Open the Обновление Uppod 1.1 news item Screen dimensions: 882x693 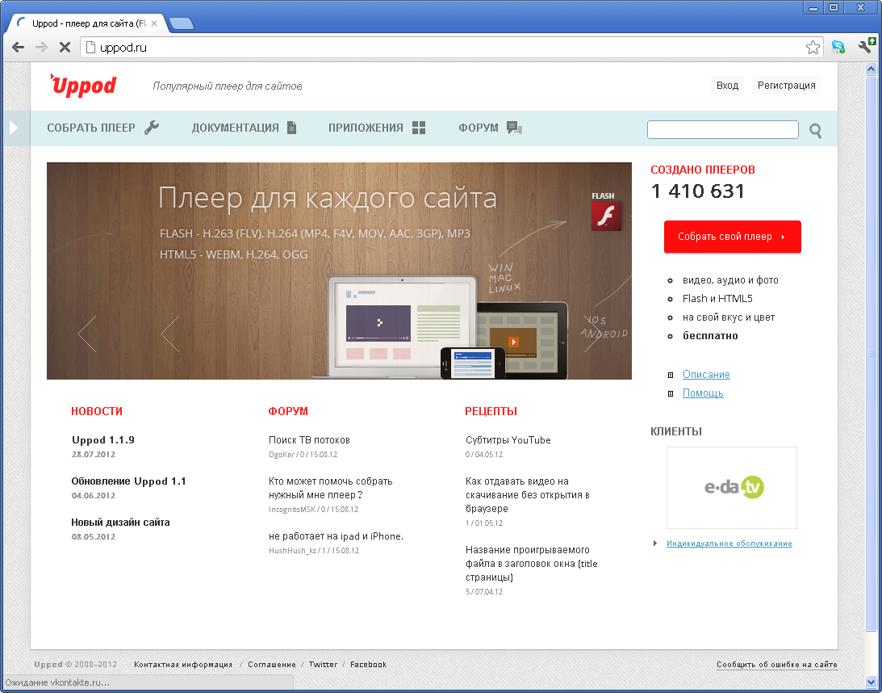click(128, 481)
